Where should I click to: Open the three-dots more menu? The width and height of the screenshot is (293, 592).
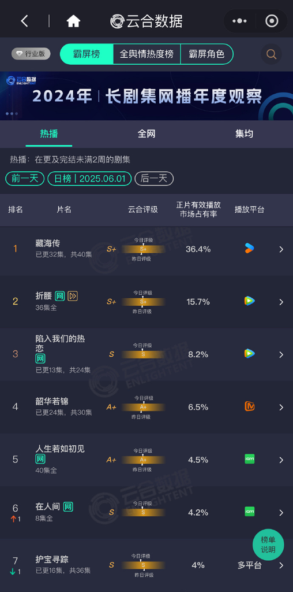coord(239,21)
